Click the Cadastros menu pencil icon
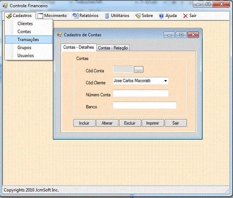Screen dimensions: 233x198 point(9,16)
